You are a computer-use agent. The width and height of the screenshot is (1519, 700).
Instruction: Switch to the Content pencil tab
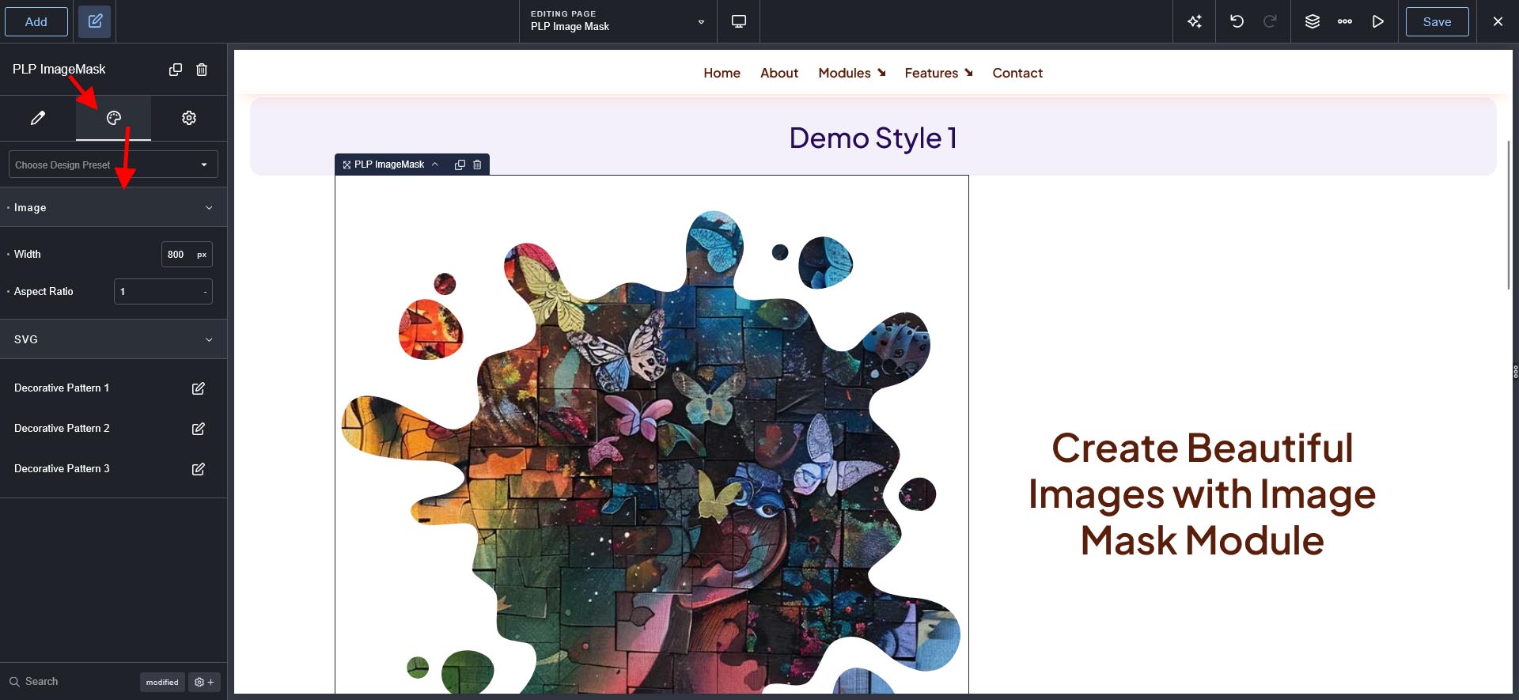coord(38,118)
